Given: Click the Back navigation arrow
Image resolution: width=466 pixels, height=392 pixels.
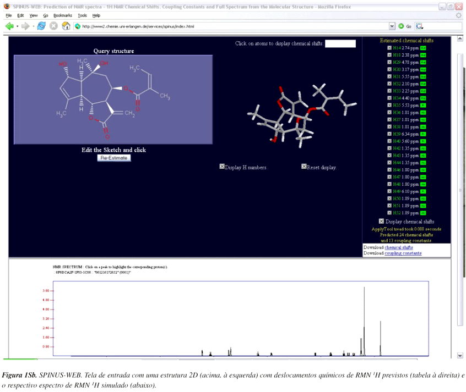Looking at the screenshot, I should (8, 25).
